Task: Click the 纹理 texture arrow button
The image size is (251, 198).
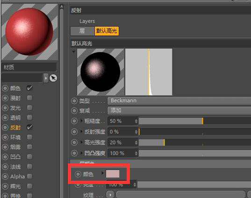Action: point(110,195)
